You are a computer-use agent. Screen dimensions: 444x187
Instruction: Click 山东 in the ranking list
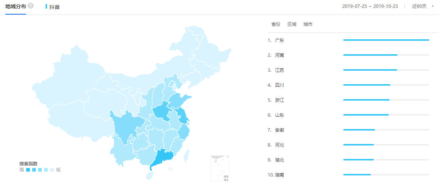(280, 115)
